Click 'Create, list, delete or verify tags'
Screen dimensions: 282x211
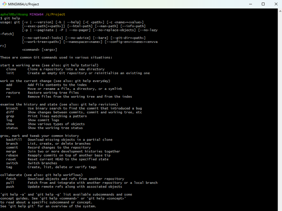(62, 167)
